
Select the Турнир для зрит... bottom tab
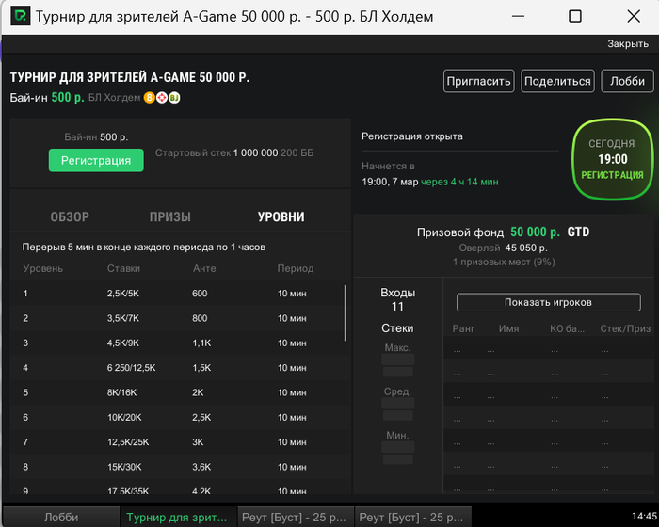coord(177,517)
